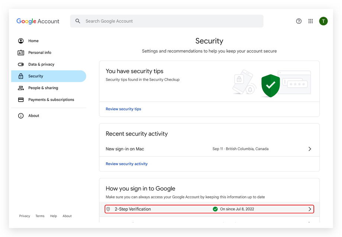Select the Data & privacy menu item
342x237 pixels.
(x=41, y=64)
